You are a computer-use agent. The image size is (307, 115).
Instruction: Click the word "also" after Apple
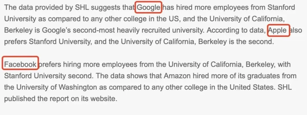pyautogui.click(x=296, y=30)
